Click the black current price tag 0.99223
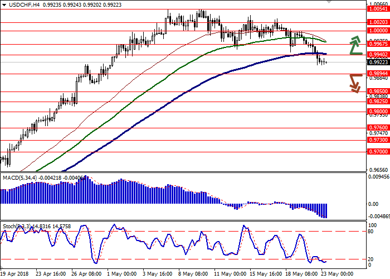 (x=378, y=62)
